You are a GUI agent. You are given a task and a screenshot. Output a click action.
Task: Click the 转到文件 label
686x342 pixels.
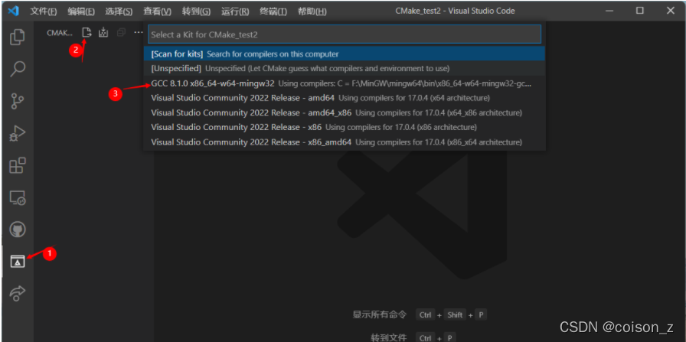coord(388,337)
